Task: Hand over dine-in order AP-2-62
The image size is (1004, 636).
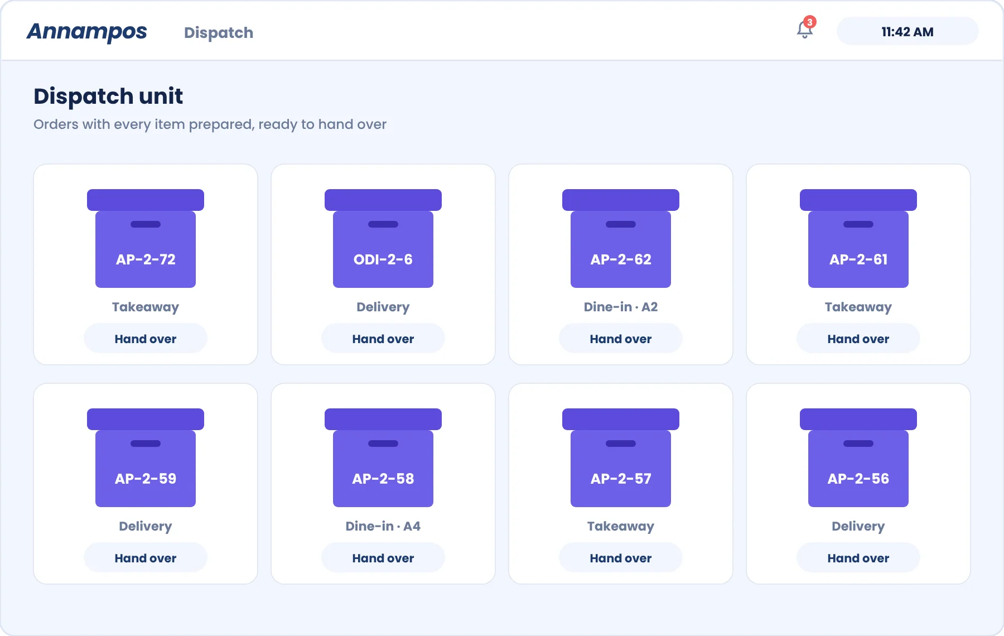Action: [x=621, y=339]
